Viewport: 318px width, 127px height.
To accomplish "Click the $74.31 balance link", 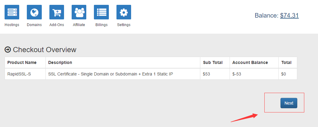I will click(x=289, y=15).
